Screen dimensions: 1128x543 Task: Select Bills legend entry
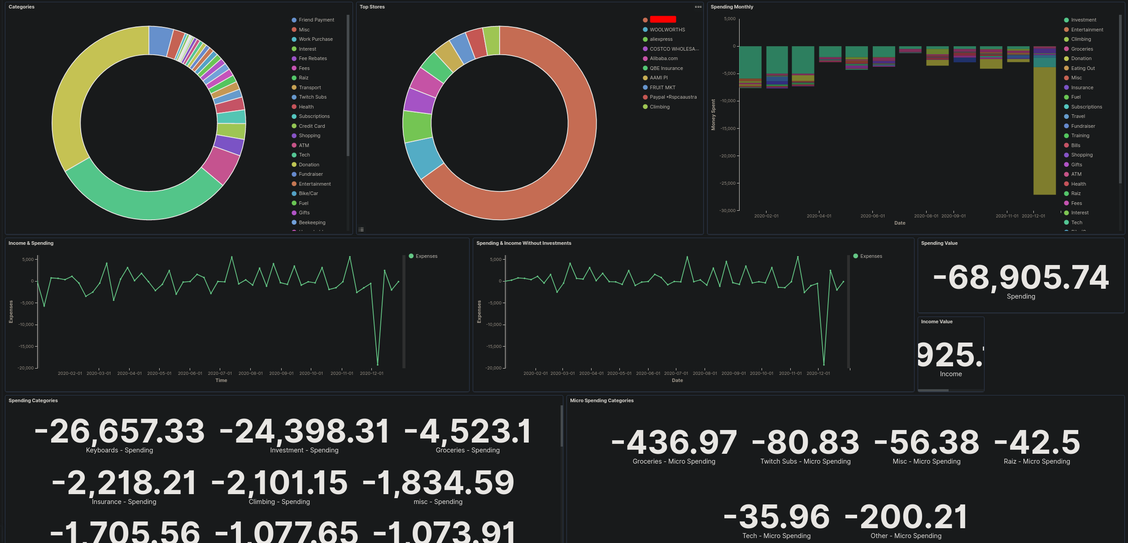coord(1076,145)
